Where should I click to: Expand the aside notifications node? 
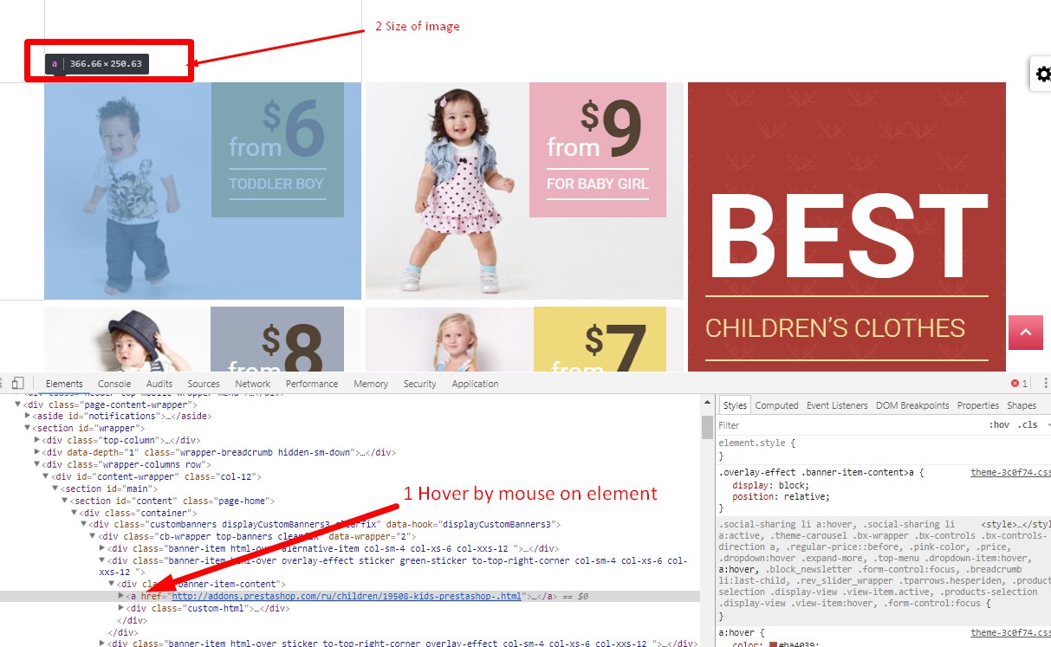pos(28,417)
